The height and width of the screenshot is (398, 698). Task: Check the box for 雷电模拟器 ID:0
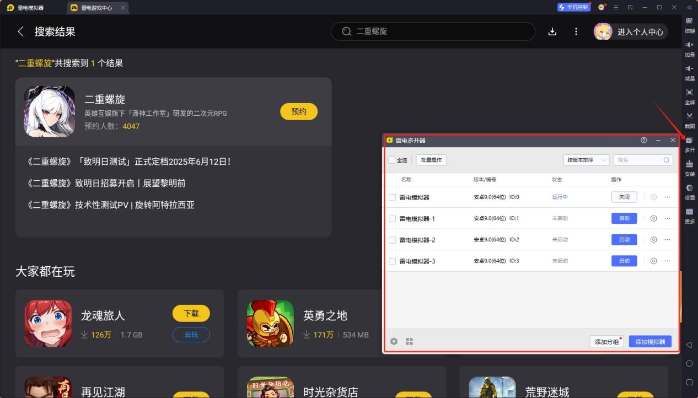coord(392,197)
